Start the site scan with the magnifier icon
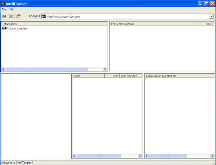 pyautogui.click(x=4, y=17)
